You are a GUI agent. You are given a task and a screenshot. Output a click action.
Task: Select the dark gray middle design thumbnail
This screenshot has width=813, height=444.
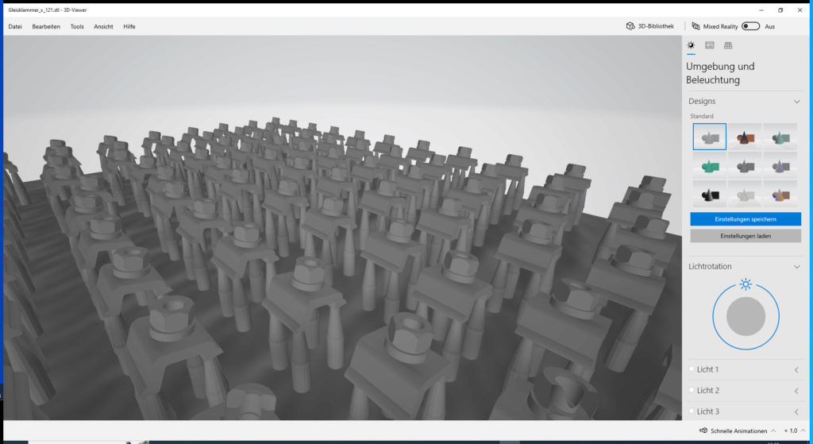[x=745, y=165]
